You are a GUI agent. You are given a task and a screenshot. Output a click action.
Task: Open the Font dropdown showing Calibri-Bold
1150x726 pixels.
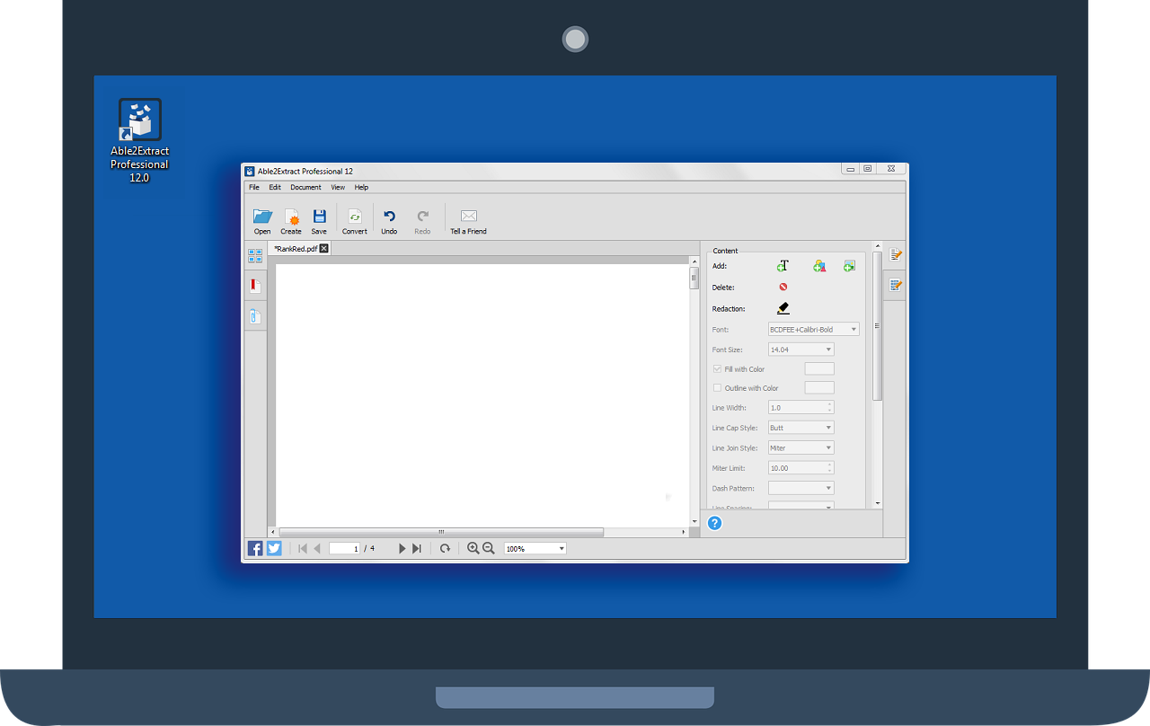813,330
